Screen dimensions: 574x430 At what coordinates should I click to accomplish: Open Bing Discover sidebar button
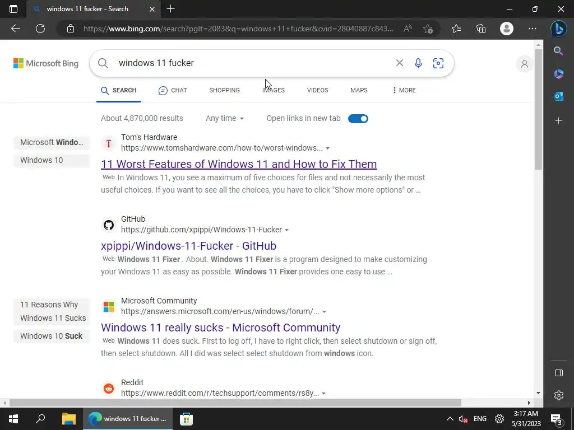[x=559, y=29]
